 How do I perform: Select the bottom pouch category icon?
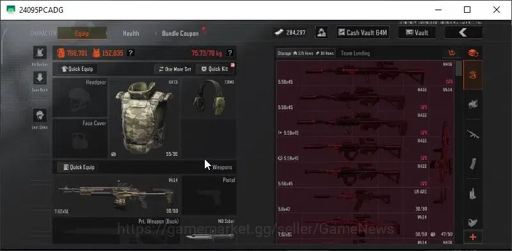click(x=473, y=222)
